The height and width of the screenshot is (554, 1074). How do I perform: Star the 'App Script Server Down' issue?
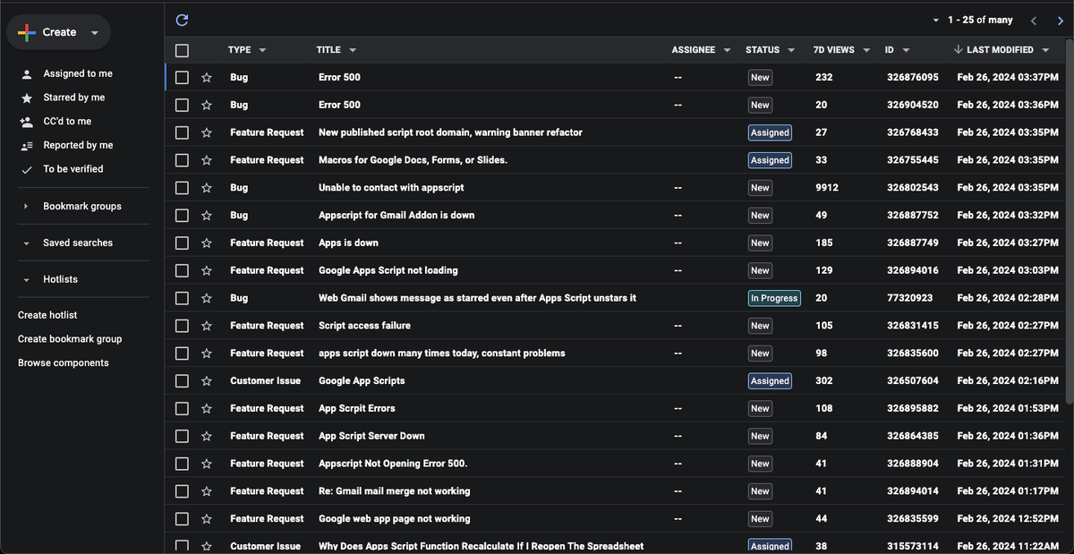pyautogui.click(x=207, y=436)
